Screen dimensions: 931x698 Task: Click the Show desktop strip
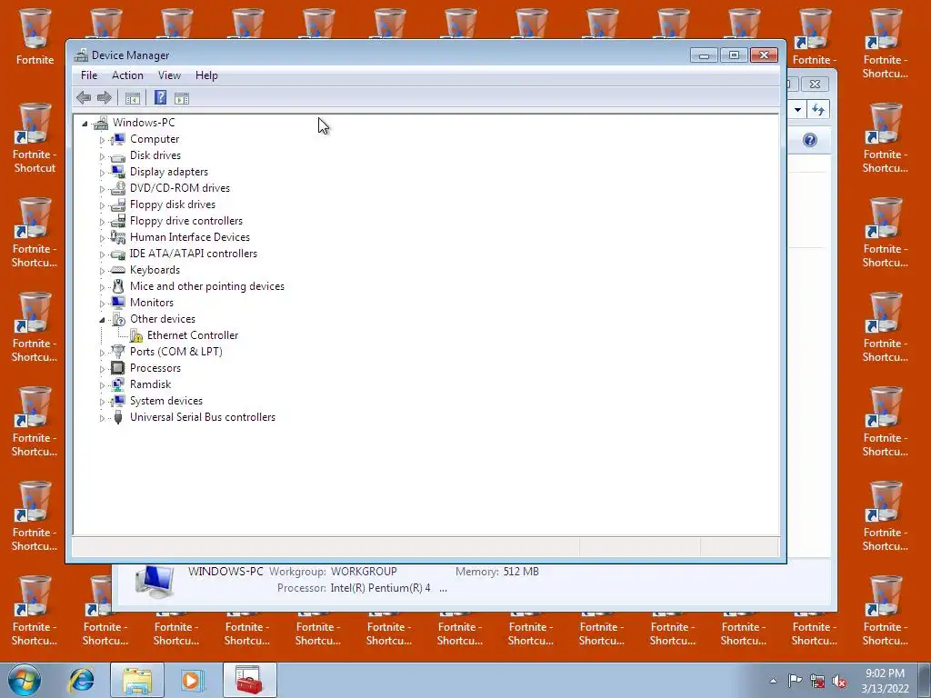925,680
